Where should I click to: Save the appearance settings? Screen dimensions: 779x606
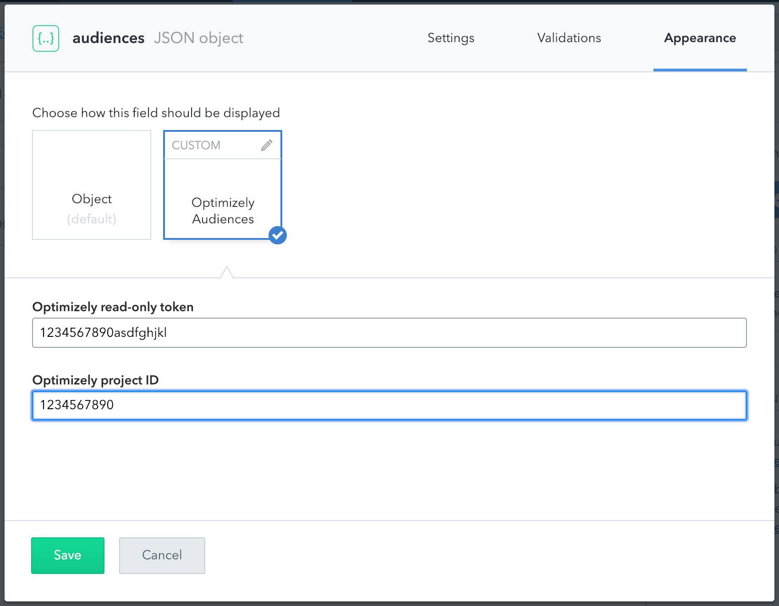pyautogui.click(x=67, y=555)
